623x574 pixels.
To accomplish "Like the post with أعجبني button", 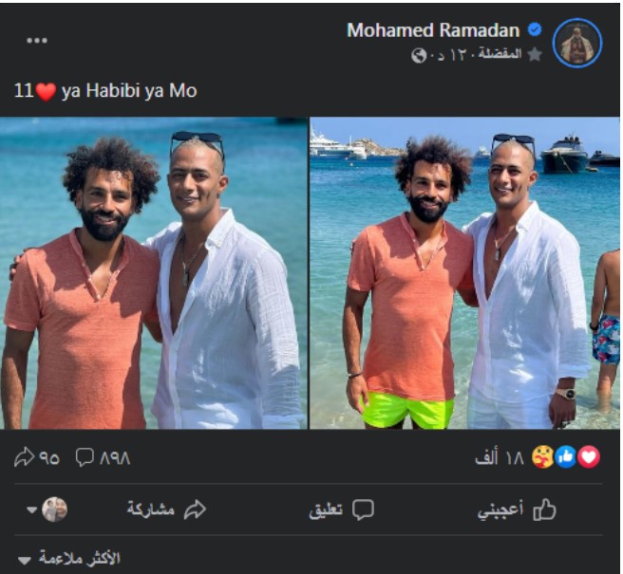I will tap(517, 509).
